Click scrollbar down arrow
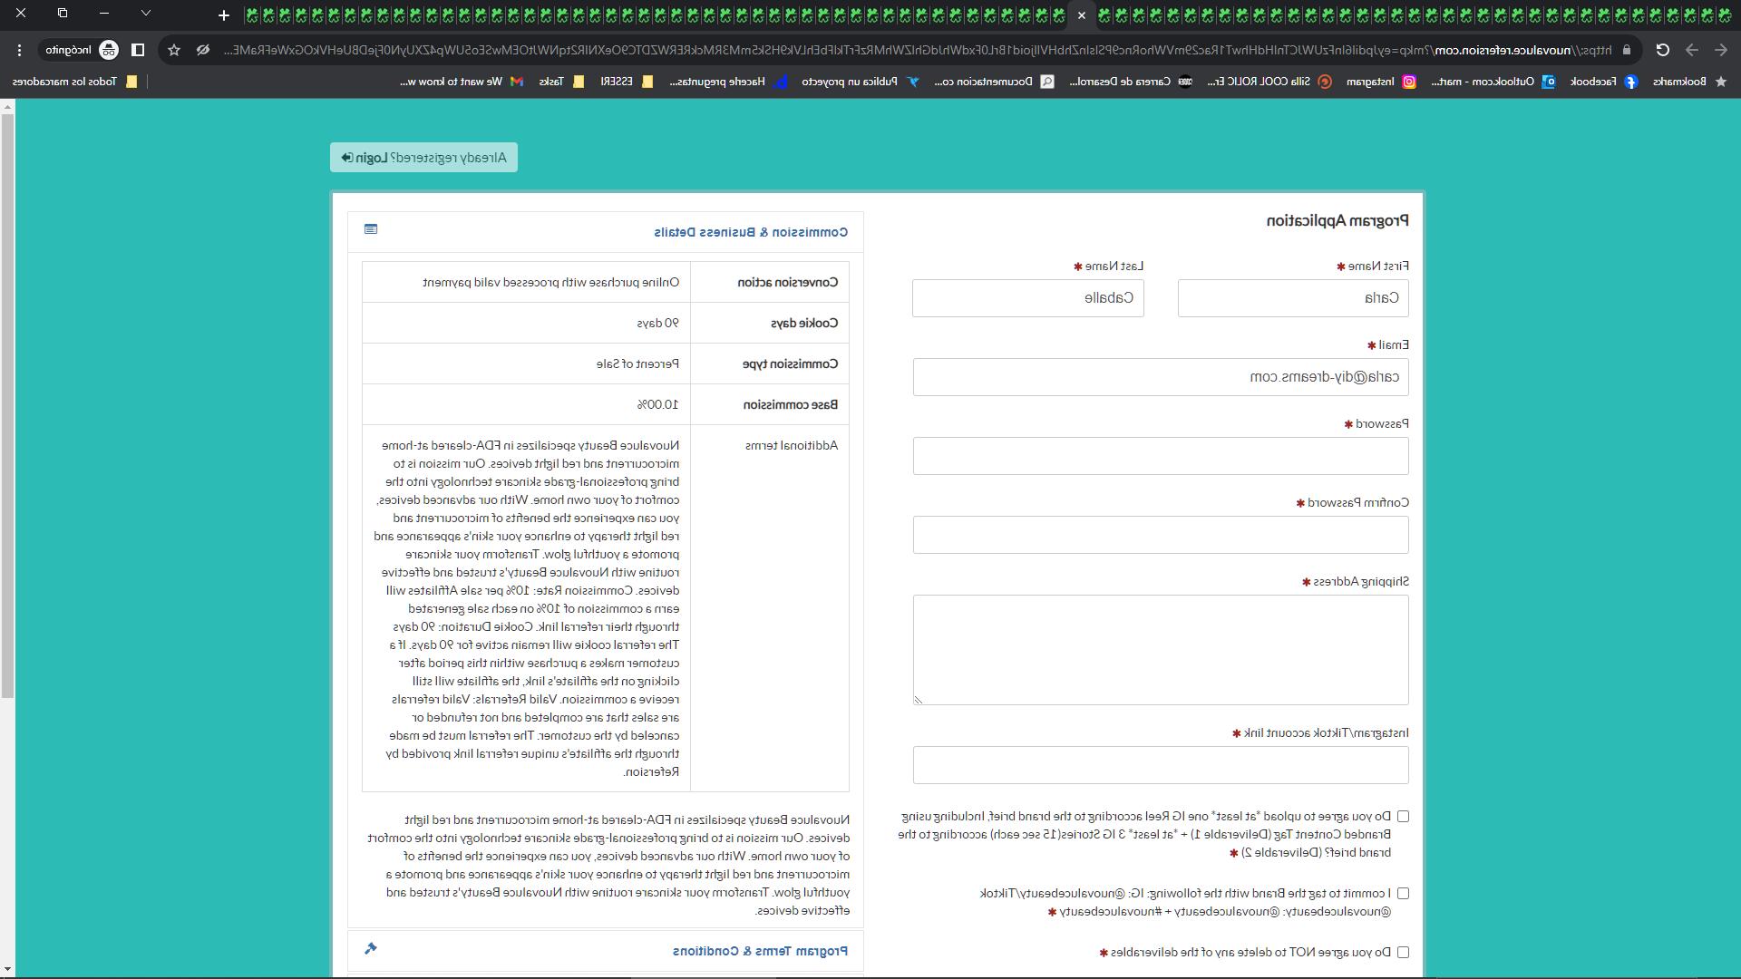Viewport: 1741px width, 979px height. point(7,970)
